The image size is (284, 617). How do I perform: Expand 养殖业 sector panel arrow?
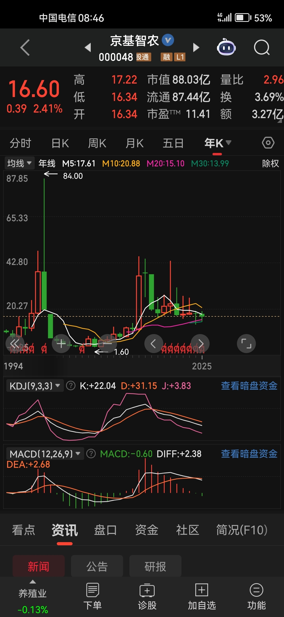(33, 582)
